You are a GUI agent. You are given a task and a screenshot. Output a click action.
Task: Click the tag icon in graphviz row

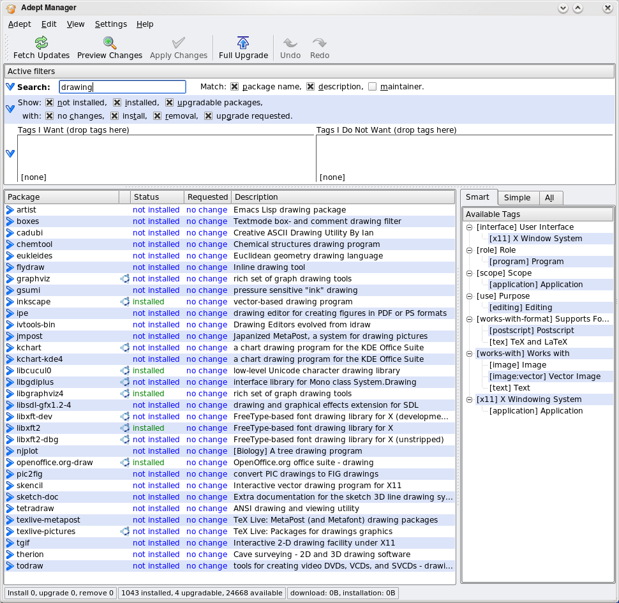(124, 279)
